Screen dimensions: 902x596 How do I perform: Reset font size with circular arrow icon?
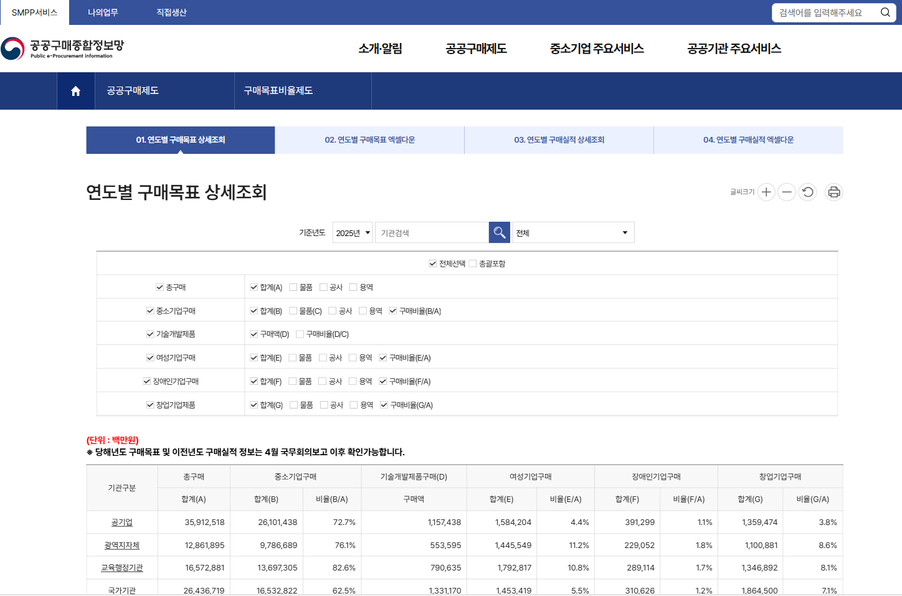[x=808, y=192]
